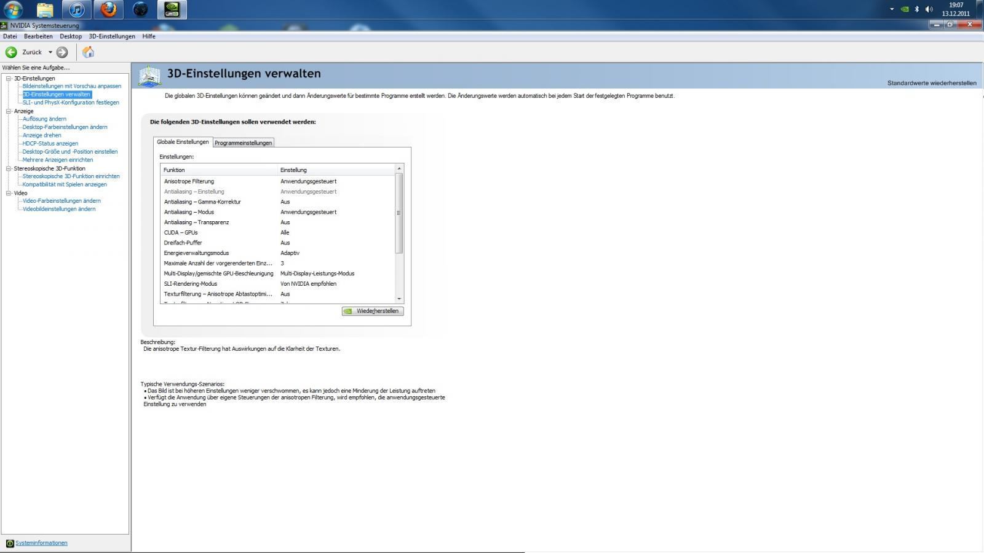Select Texturfilterung – Anisotrope Abtastoptimierung row
This screenshot has width=984, height=553.
pos(278,294)
